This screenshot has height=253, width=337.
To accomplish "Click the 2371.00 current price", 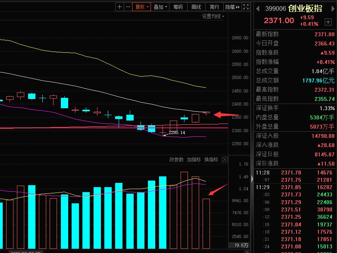I will [x=279, y=21].
